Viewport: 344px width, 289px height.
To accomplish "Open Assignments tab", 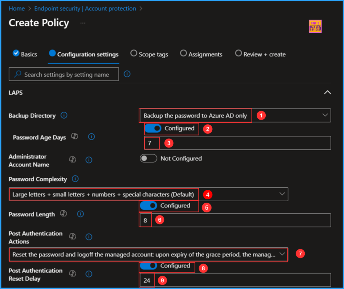I will pyautogui.click(x=201, y=54).
